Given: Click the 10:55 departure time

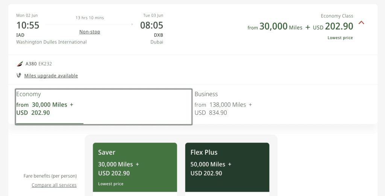Looking at the screenshot, I should pos(28,25).
